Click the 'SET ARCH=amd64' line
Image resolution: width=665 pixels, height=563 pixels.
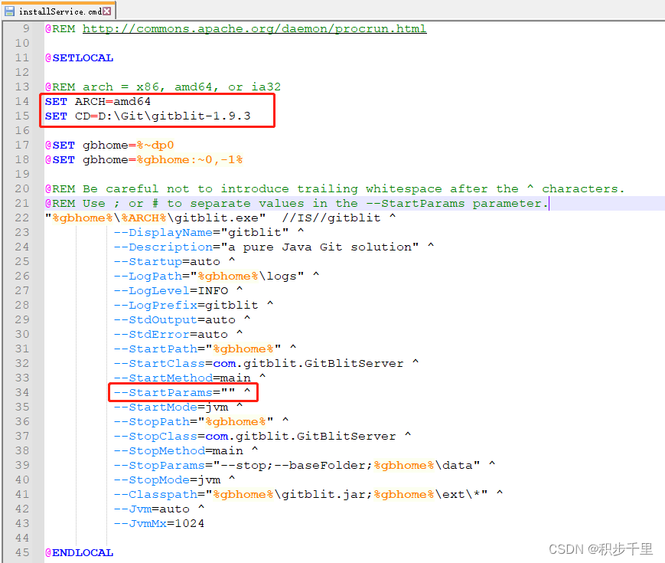coord(97,101)
